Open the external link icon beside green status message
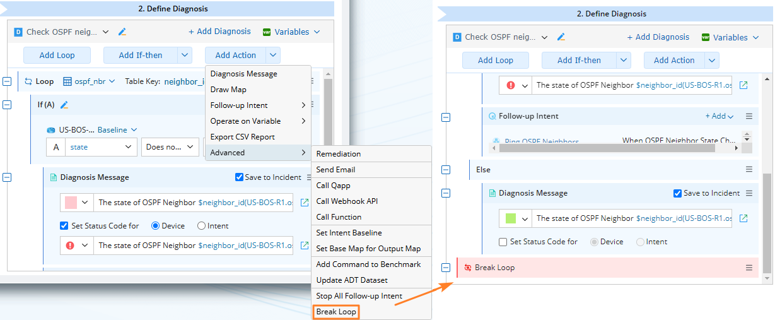Viewport: 775px width, 320px height. point(743,218)
